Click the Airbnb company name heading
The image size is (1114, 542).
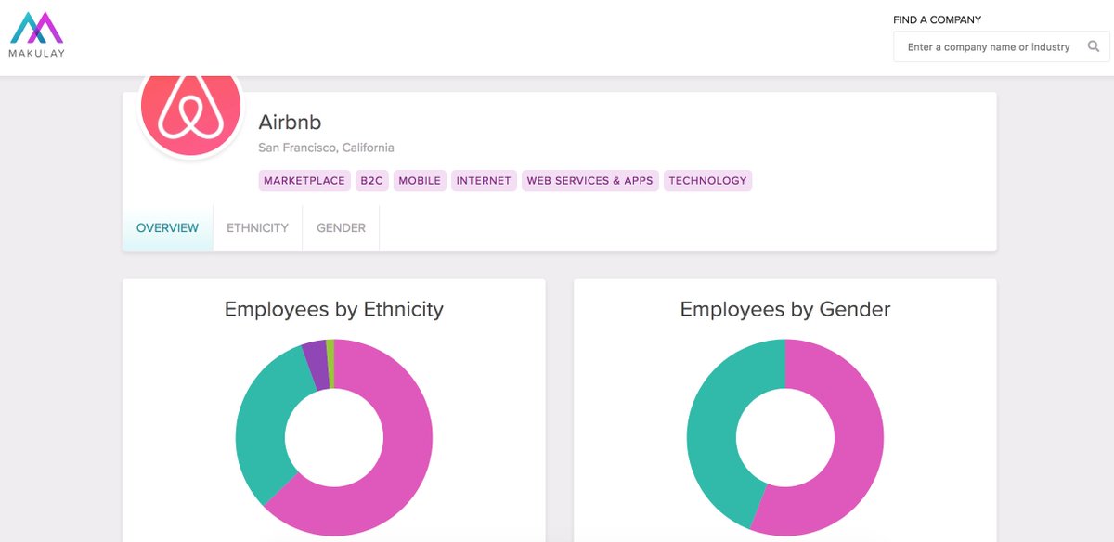tap(290, 123)
